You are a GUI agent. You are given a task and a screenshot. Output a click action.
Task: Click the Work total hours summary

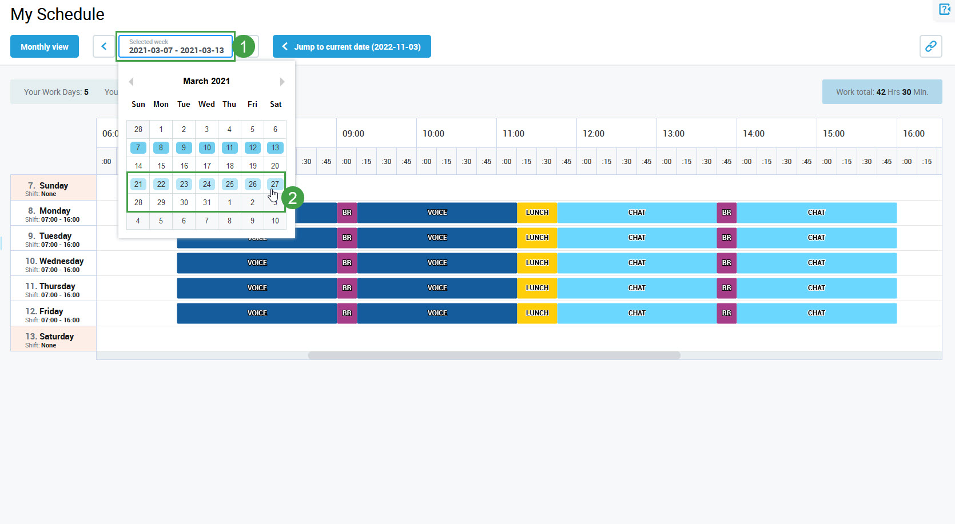click(882, 92)
